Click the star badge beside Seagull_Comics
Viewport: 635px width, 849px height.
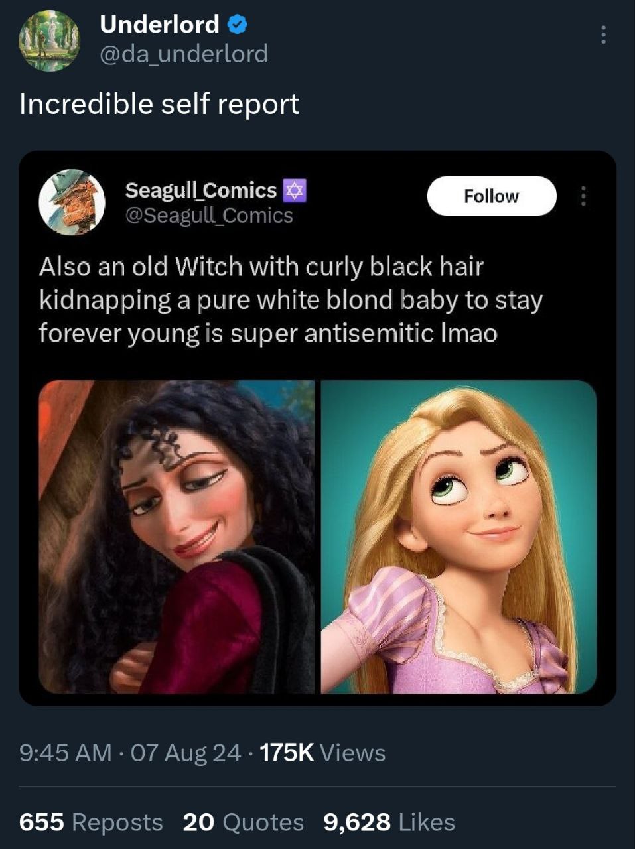click(294, 191)
